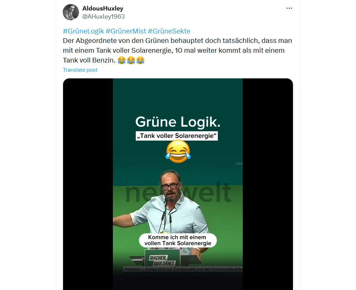Open the AldousHuxley profile avatar
Screen dimensions: 356x290
[71, 12]
